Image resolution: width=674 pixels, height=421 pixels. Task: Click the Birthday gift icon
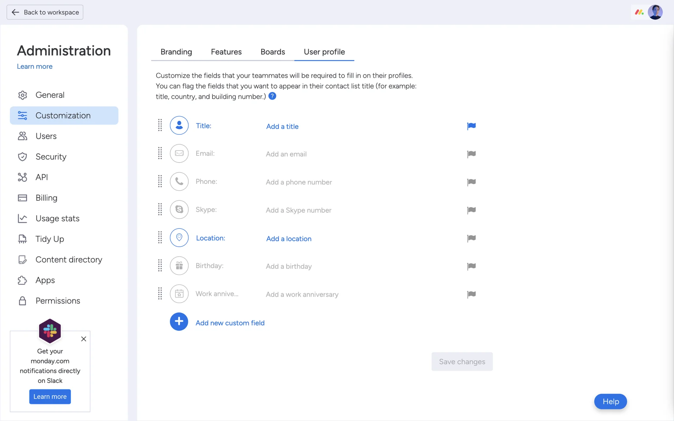(179, 266)
